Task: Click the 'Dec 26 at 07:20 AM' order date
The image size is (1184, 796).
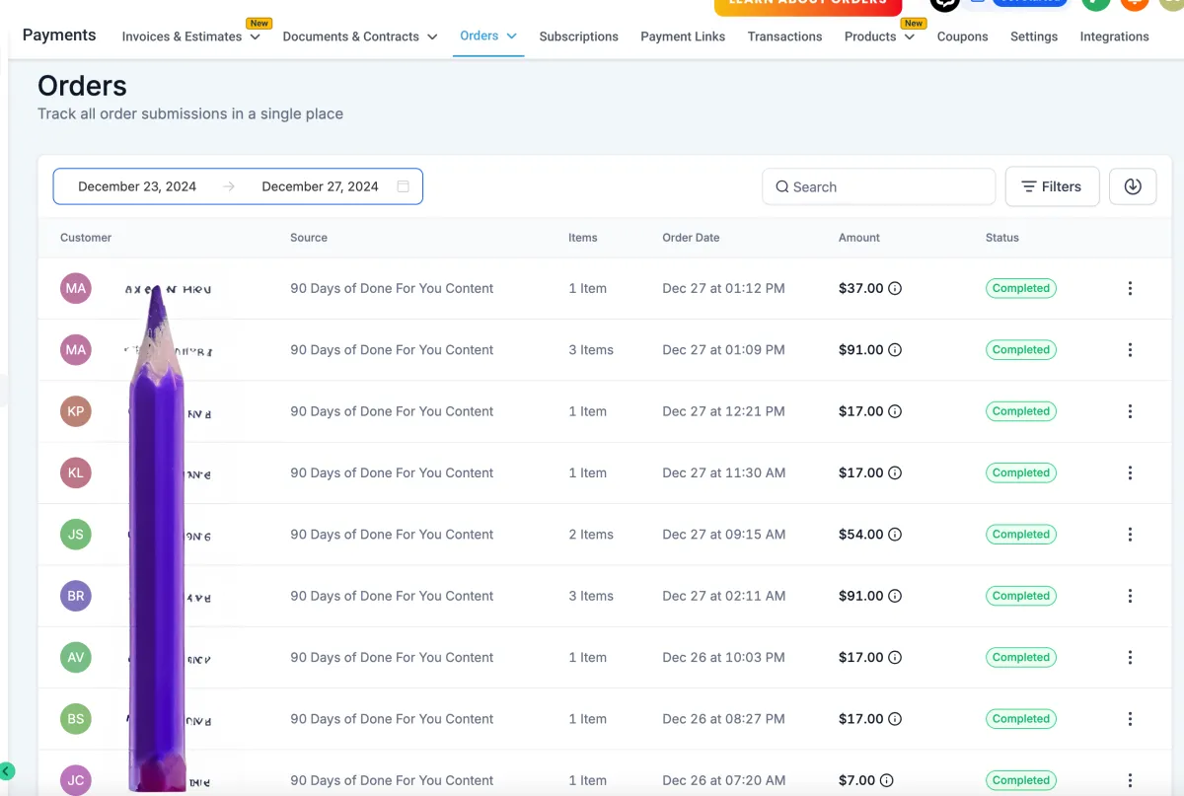Action: 724,780
